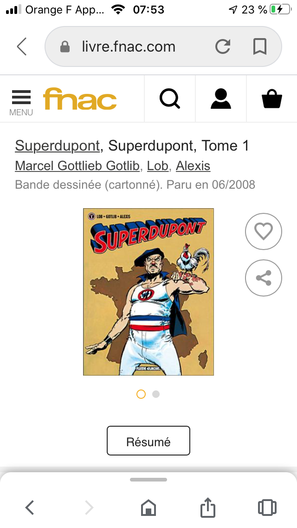Open the tabs overview icon
The width and height of the screenshot is (297, 528).
click(267, 508)
